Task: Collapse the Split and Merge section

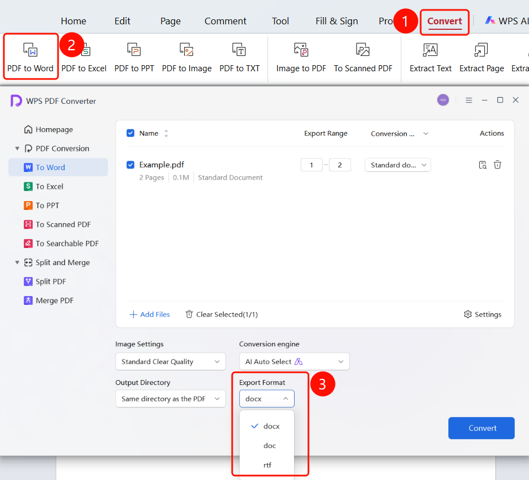Action: [17, 262]
